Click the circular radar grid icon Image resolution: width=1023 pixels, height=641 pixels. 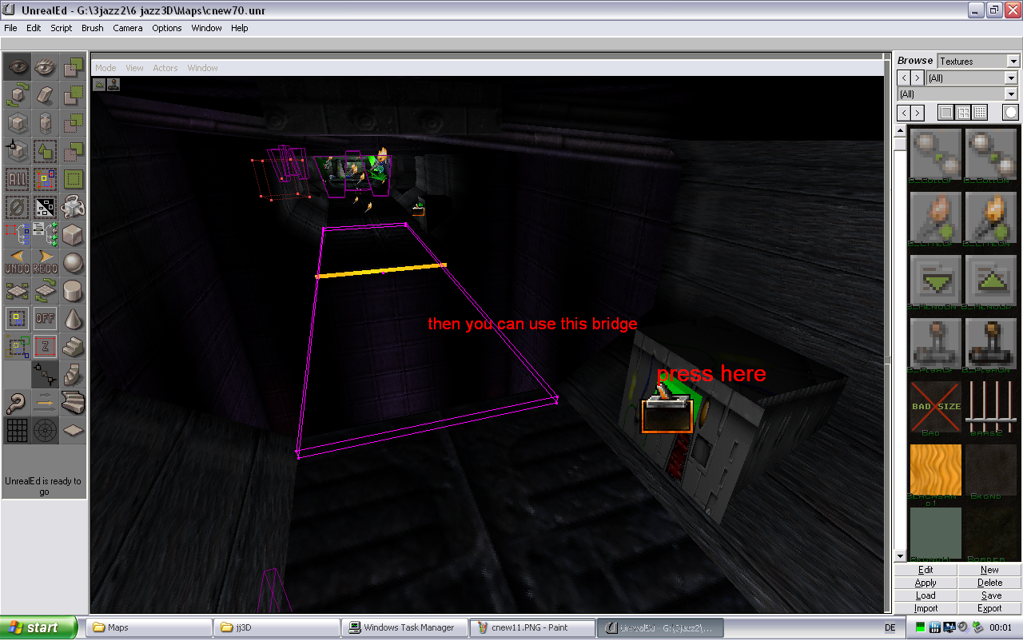click(46, 430)
